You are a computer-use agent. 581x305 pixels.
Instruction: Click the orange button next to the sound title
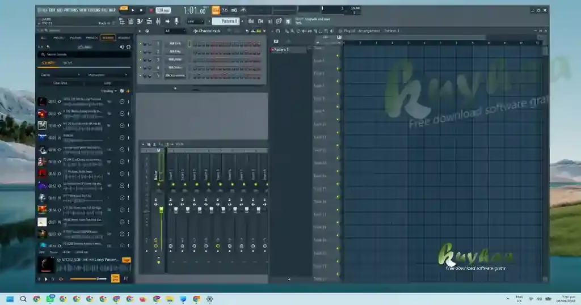point(127,260)
